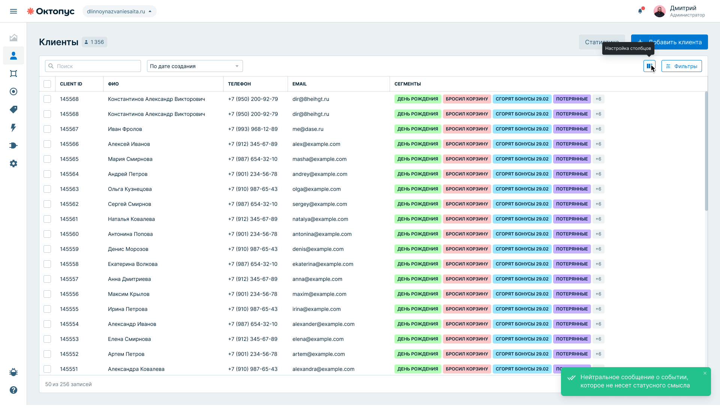Open the notifications bell

click(640, 11)
